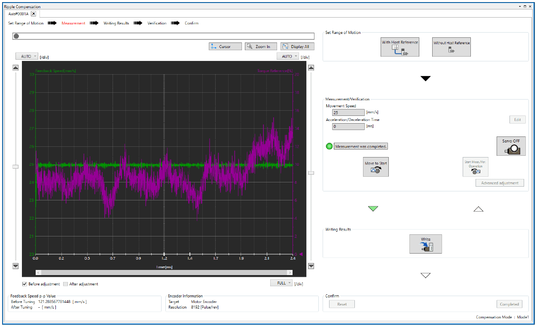Click the Move to Start button

pos(376,167)
